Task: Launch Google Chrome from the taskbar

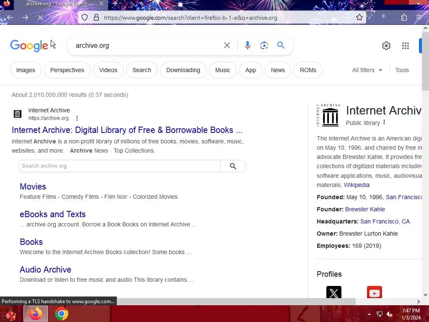Action: 62,314
